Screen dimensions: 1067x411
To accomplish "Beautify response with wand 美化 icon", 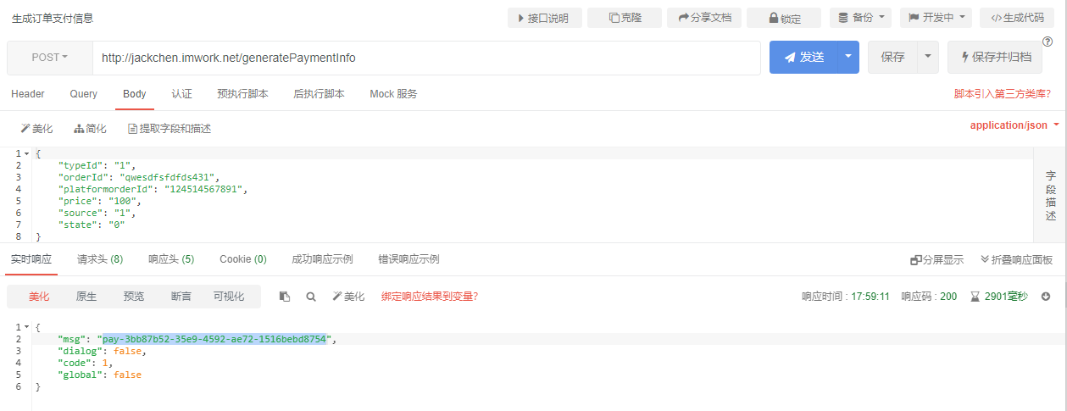I will point(348,297).
